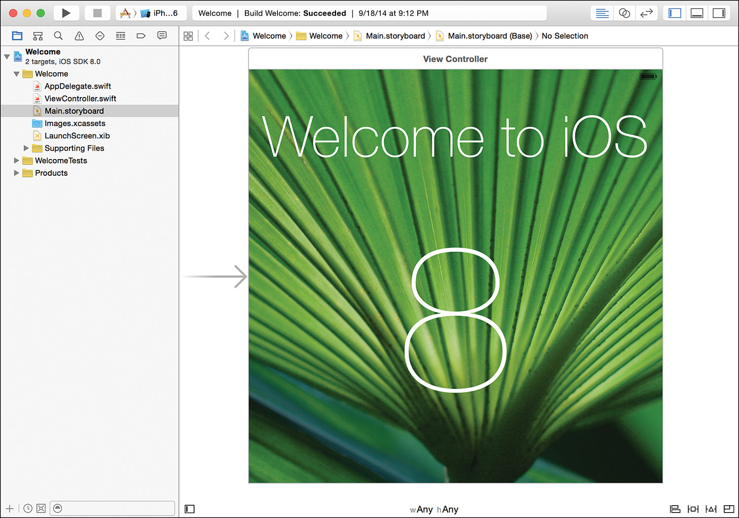739x518 pixels.
Task: Show the Symbol navigator
Action: coord(38,35)
